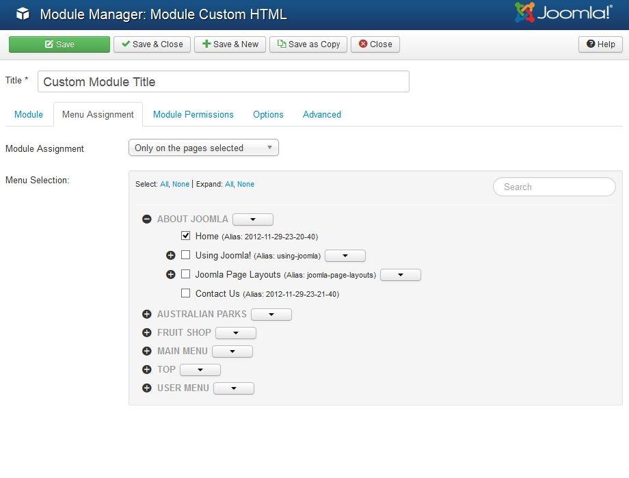
Task: Click the green Save button
Action: coord(59,44)
